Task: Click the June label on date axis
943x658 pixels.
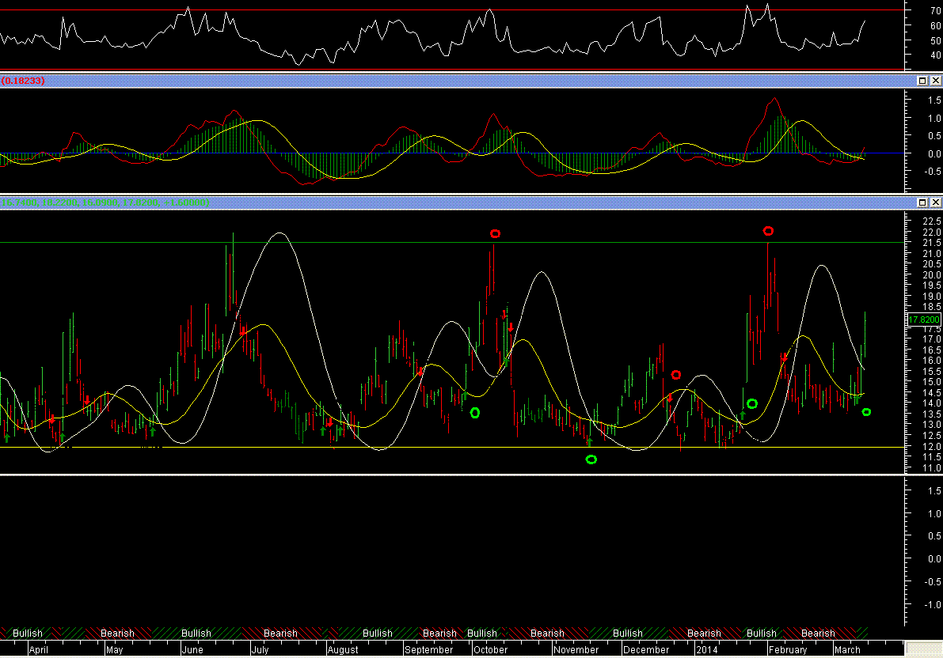Action: point(192,649)
